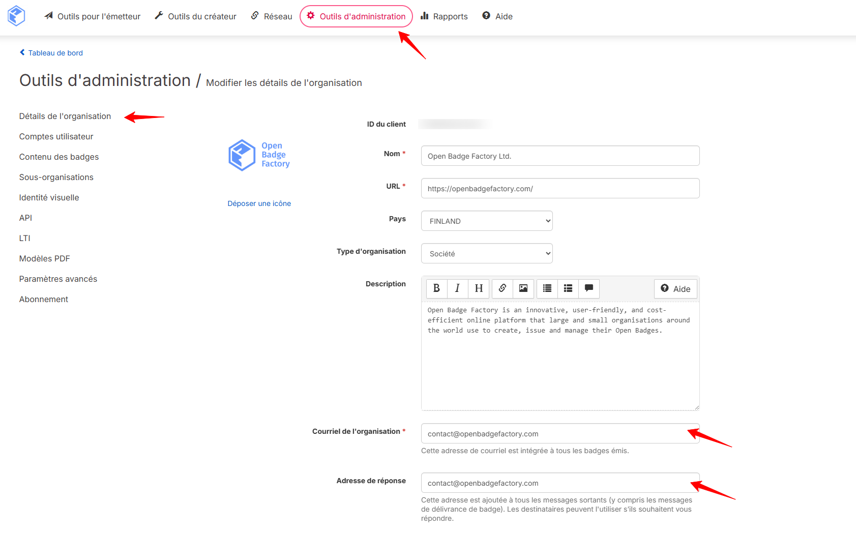
Task: Open the Type d'organisation dropdown
Action: tap(487, 253)
